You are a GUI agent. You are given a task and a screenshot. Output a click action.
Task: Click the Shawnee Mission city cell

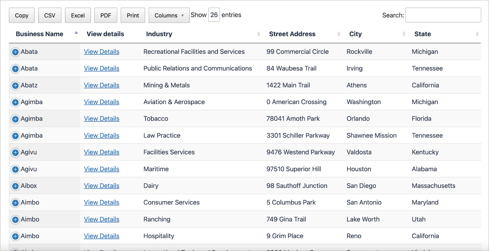click(x=372, y=135)
